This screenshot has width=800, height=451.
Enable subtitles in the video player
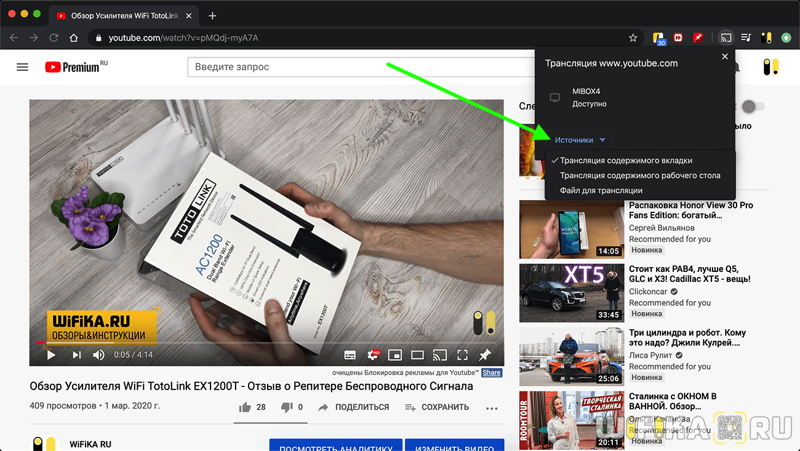[350, 355]
